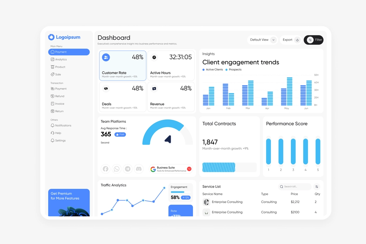Click the $2,212 Enterprise Consulting row thumbnail
This screenshot has height=244, width=366.
point(206,202)
